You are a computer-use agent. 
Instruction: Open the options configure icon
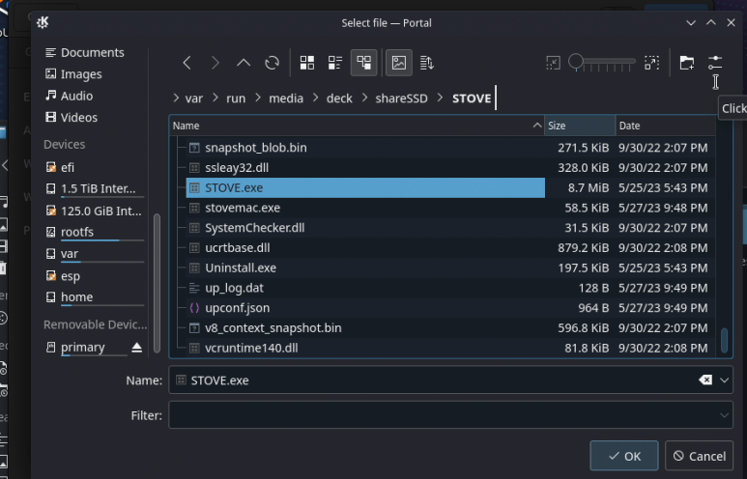click(x=715, y=63)
